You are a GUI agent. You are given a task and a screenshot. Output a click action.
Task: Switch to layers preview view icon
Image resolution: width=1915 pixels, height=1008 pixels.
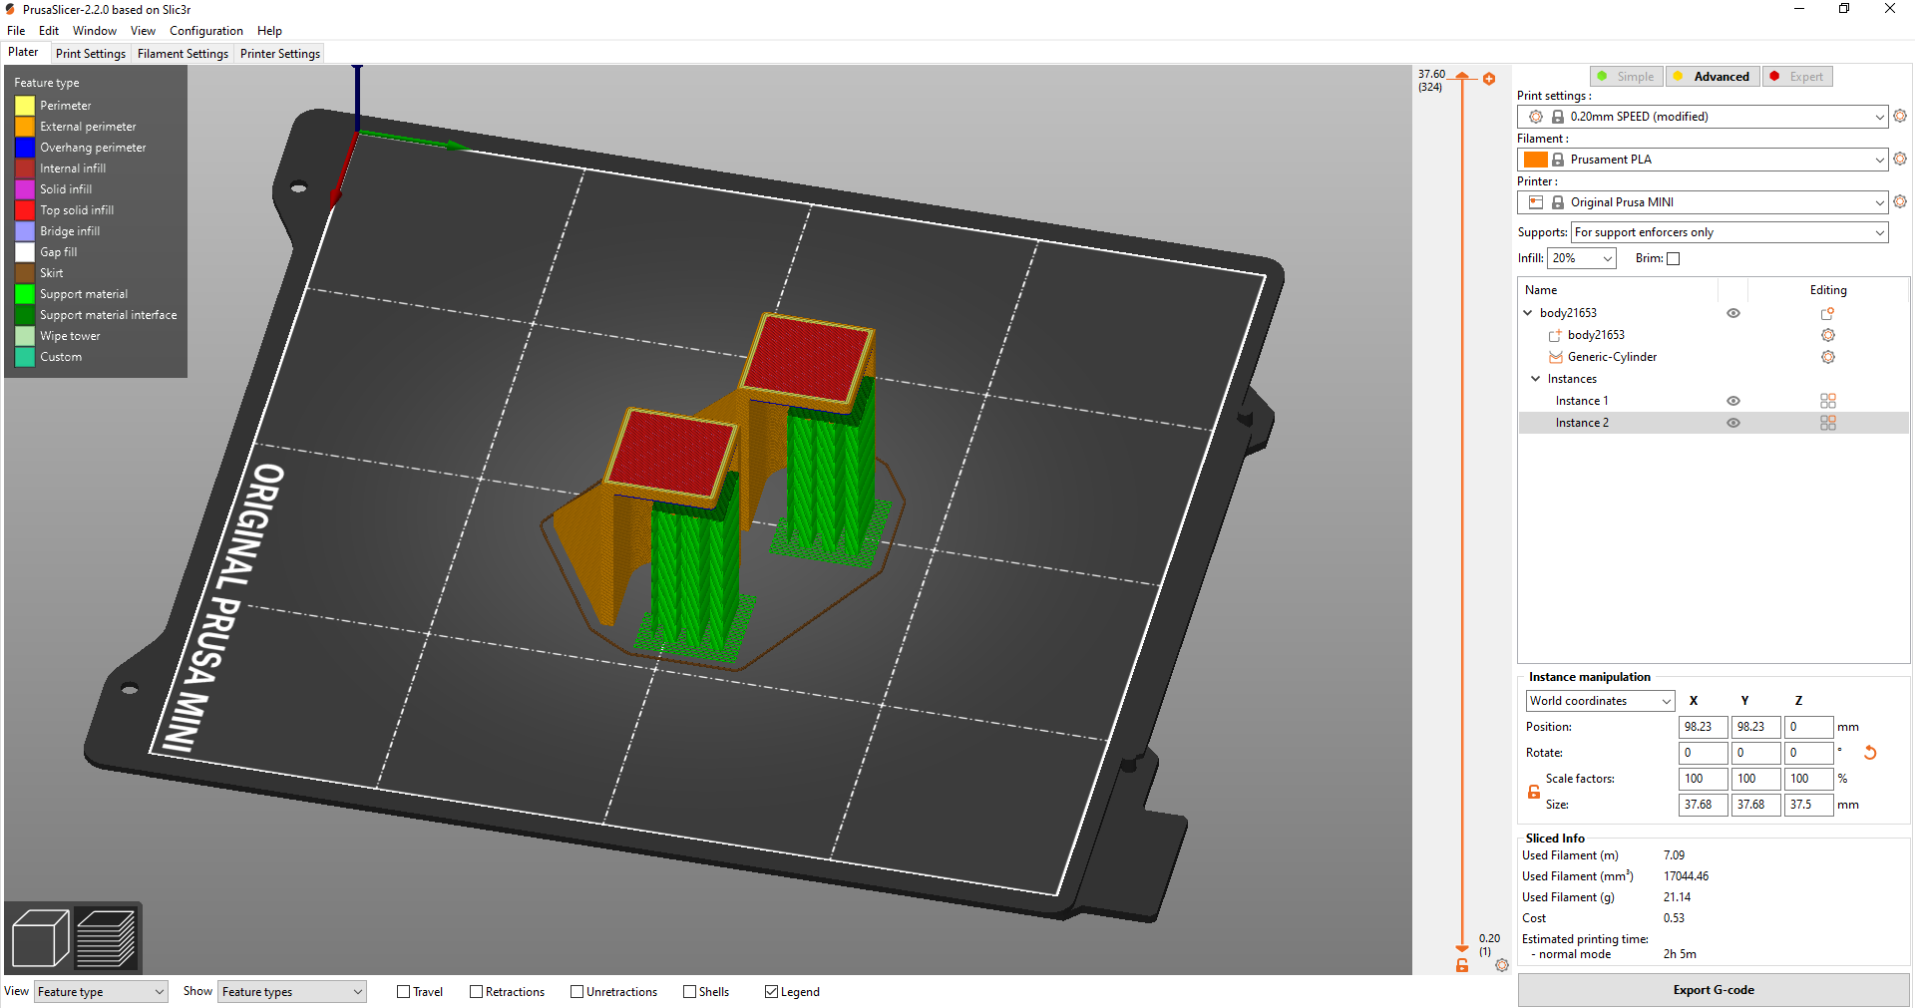(106, 937)
